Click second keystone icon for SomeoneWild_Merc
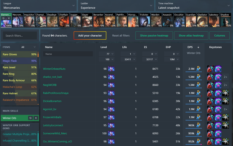This screenshot has width=233, height=146. 218,133
